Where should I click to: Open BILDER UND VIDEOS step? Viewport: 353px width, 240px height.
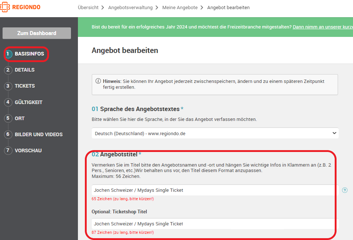tap(39, 134)
